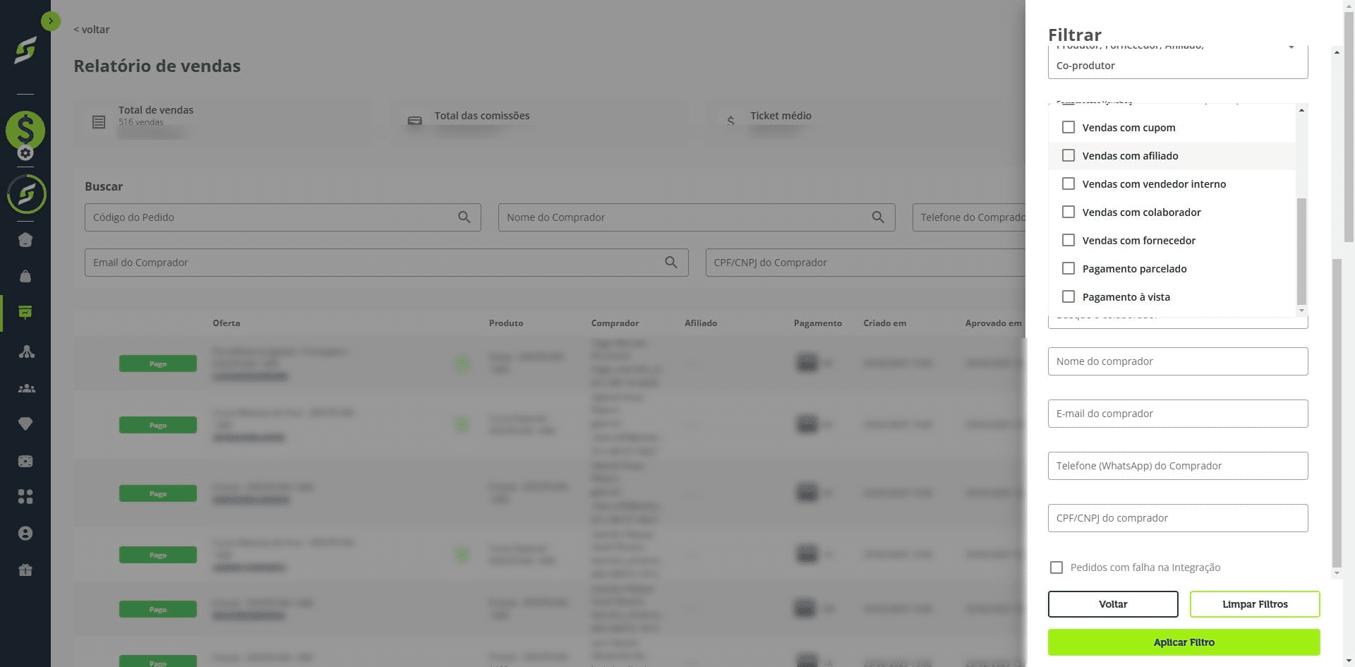This screenshot has width=1355, height=667.
Task: Click the Criado em column header
Action: (885, 323)
